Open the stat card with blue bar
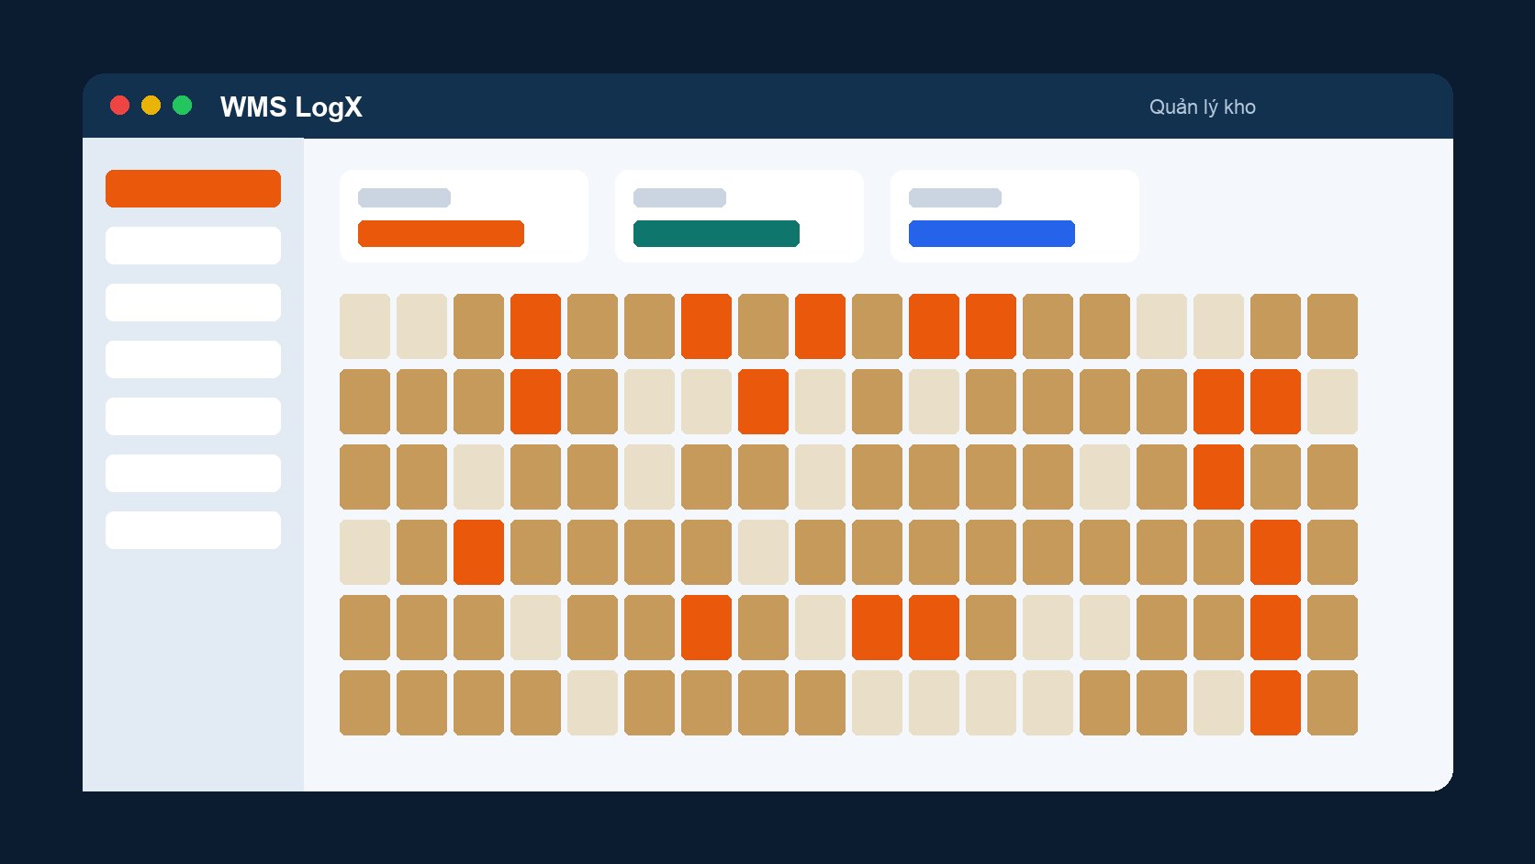 coord(1014,216)
